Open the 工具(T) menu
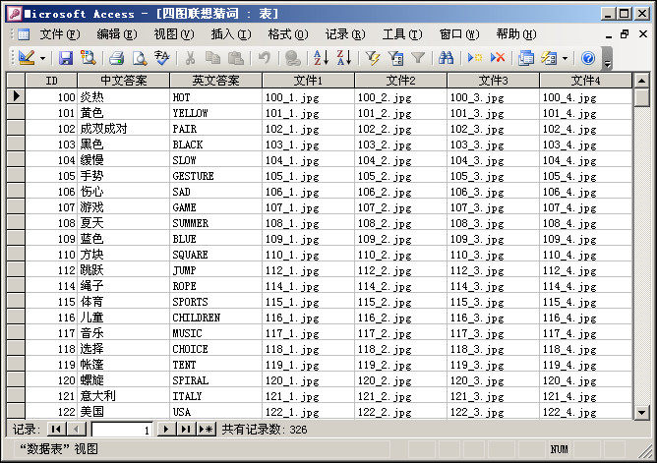This screenshot has height=463, width=657. 402,34
